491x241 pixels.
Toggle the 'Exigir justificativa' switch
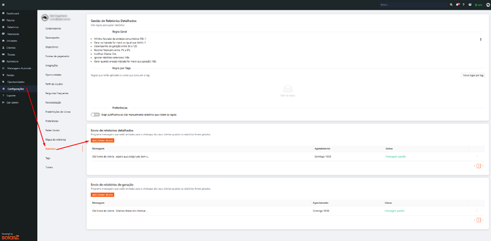pos(95,115)
